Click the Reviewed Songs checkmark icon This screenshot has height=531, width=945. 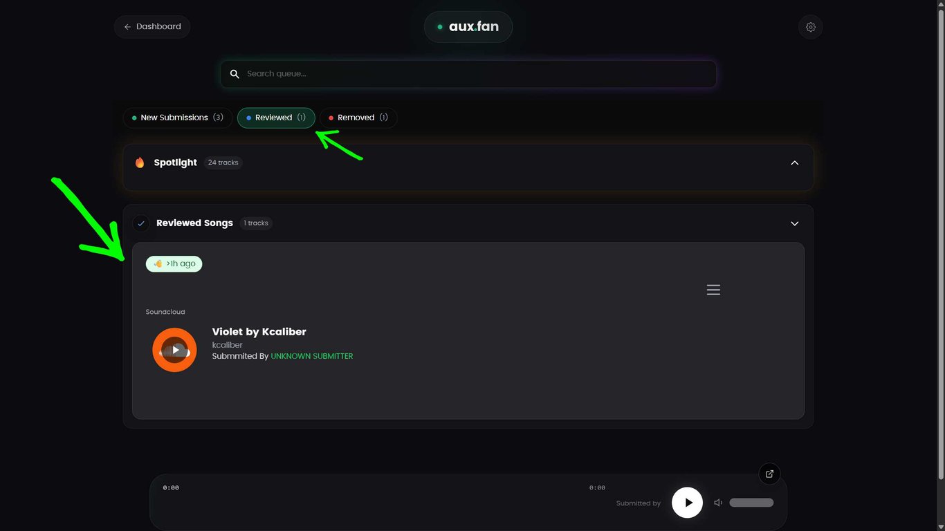tap(141, 223)
